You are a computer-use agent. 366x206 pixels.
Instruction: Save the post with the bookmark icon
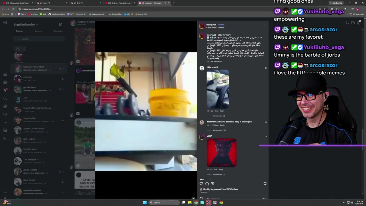point(265,184)
